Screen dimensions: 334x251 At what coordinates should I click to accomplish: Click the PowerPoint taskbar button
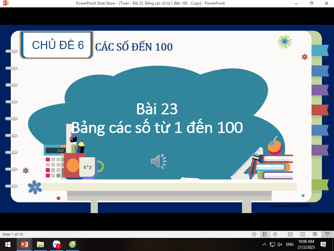[24, 244]
